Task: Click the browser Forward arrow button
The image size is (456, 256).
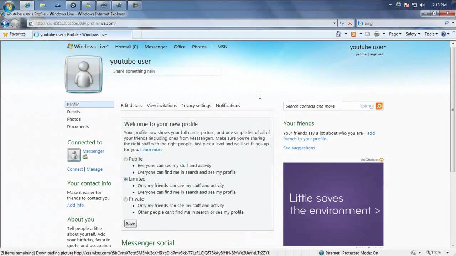Action: click(x=15, y=23)
